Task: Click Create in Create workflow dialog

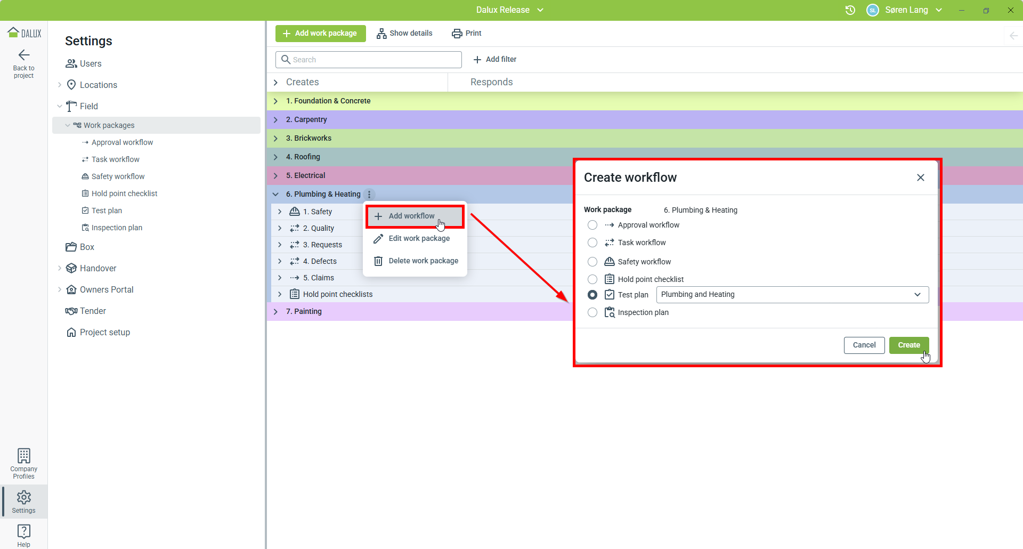Action: coord(909,345)
